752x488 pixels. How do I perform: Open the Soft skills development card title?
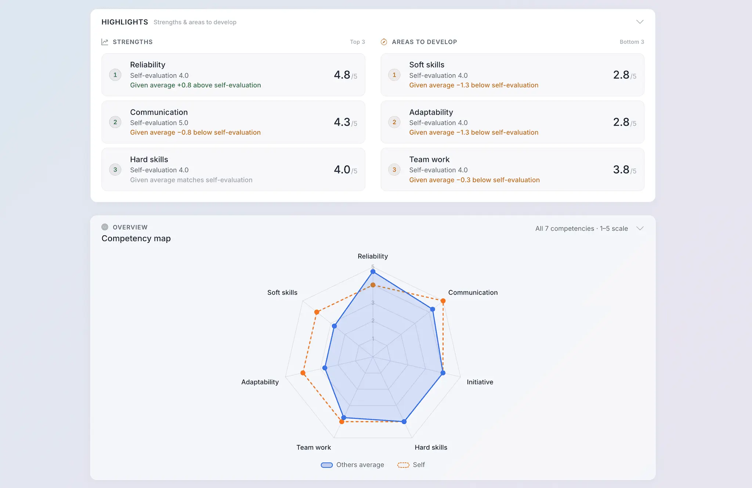point(427,65)
